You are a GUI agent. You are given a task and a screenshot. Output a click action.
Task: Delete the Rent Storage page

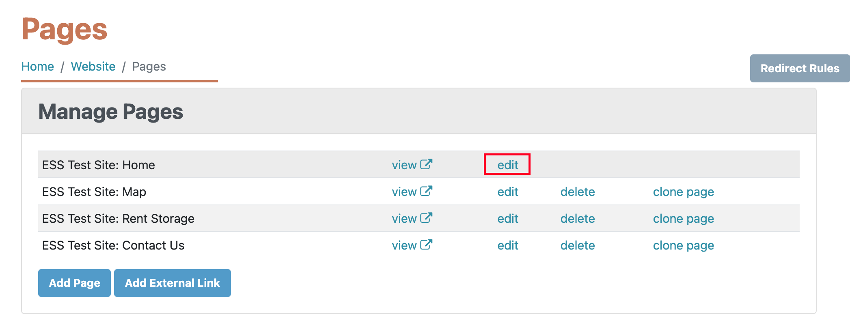pos(578,218)
